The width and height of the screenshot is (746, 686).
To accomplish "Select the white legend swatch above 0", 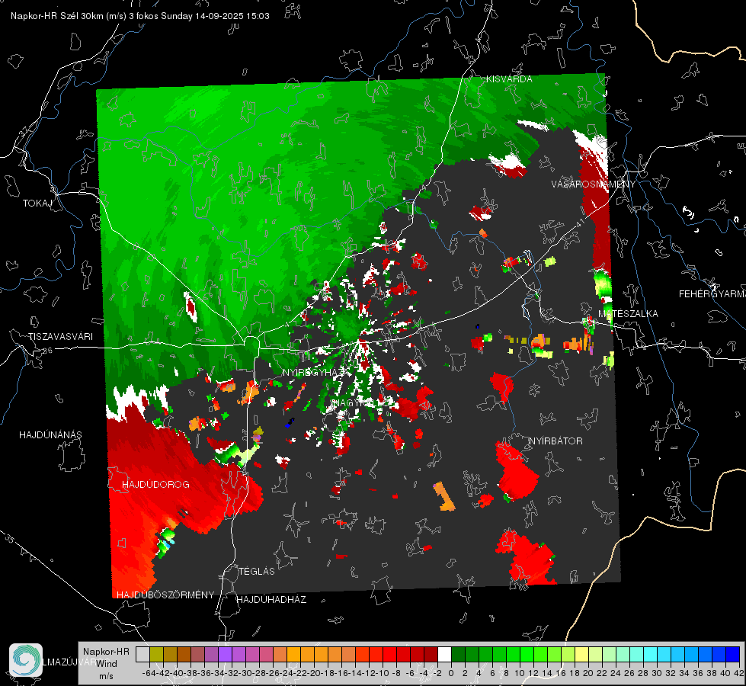I will point(444,654).
